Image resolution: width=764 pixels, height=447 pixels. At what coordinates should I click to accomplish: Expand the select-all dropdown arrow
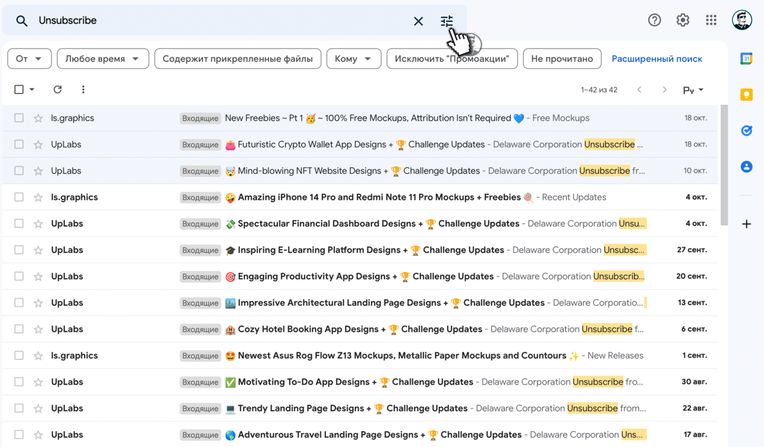click(32, 90)
